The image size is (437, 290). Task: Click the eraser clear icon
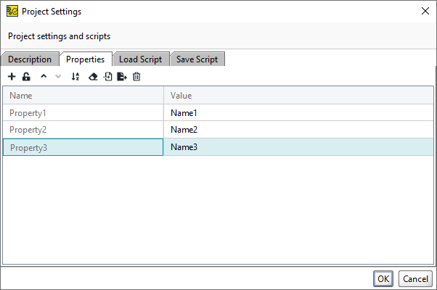point(93,77)
